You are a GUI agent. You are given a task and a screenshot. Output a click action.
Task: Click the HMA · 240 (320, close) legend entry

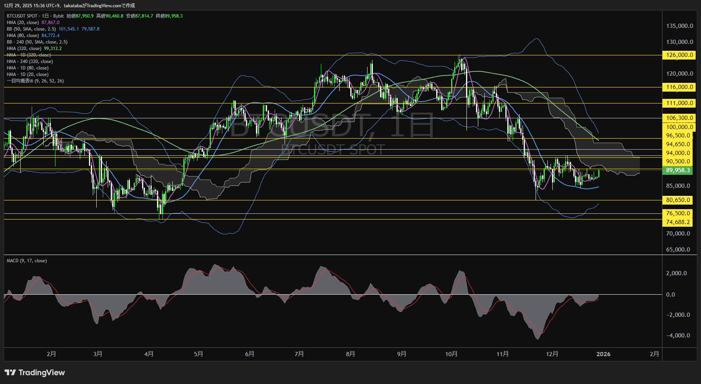(30, 61)
